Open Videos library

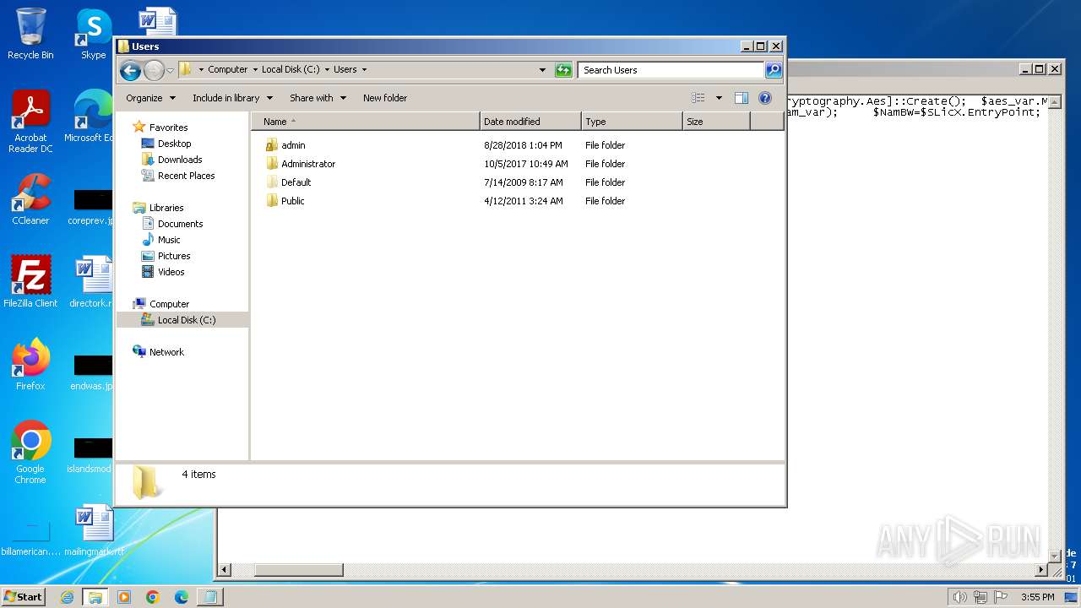coord(171,272)
